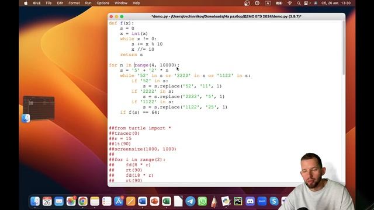Screen dimensions: 374x210
Task: Click commented line '## fd(8 * r)'
Action: pyautogui.click(x=130, y=164)
